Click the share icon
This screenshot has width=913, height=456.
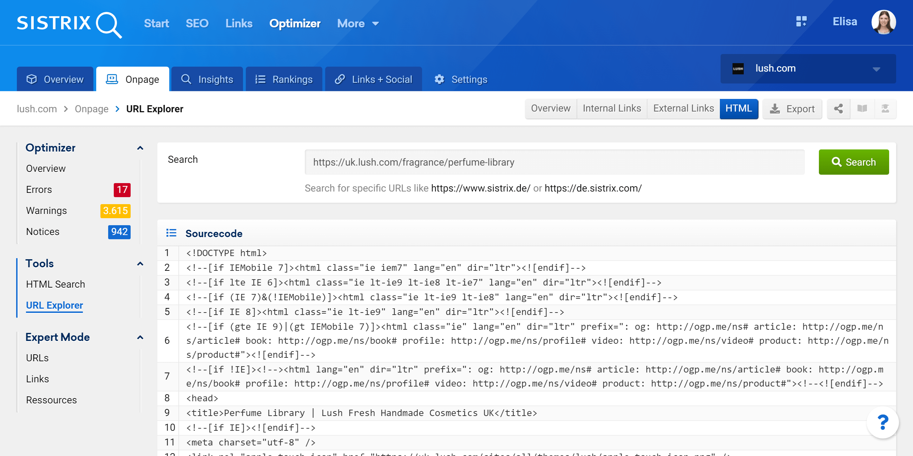(838, 109)
